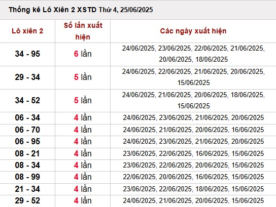276x207 pixels.
Task: Select the pair 21 - 34 cell
Action: 27,189
